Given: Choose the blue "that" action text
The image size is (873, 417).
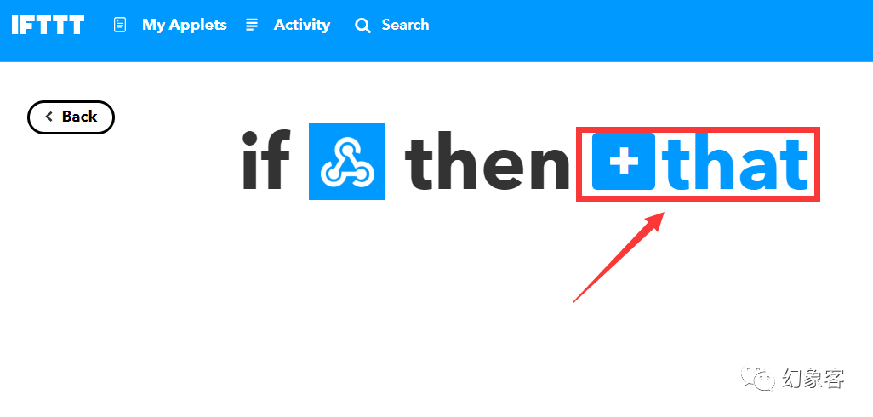Looking at the screenshot, I should coord(735,162).
